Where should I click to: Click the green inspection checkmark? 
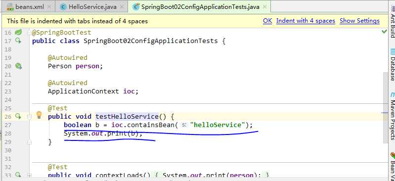(384, 32)
